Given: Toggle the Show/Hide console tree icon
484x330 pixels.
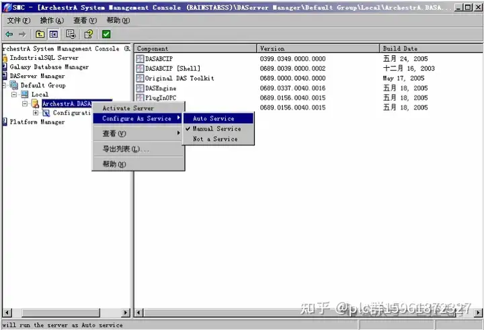Looking at the screenshot, I should (x=53, y=34).
